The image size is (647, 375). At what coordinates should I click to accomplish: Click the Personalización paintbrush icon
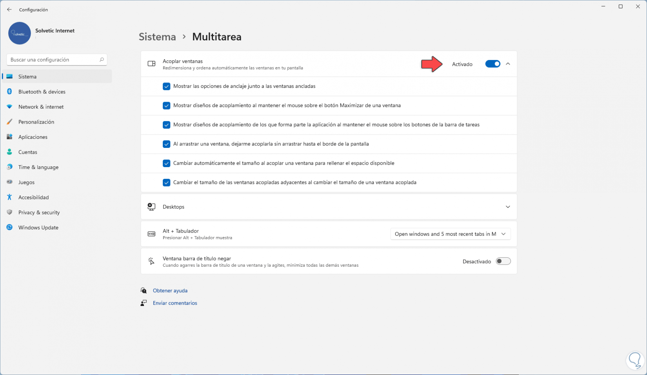(x=10, y=122)
